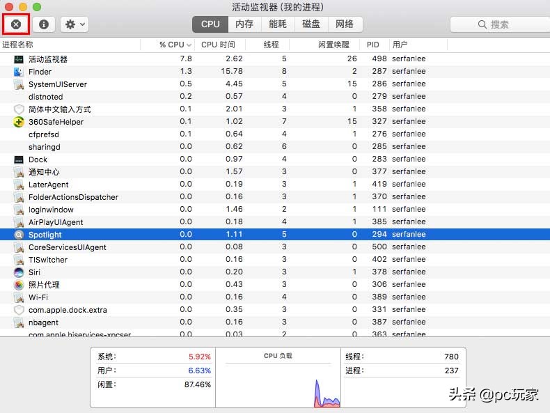Click the 通知中心 process icon

[x=19, y=172]
